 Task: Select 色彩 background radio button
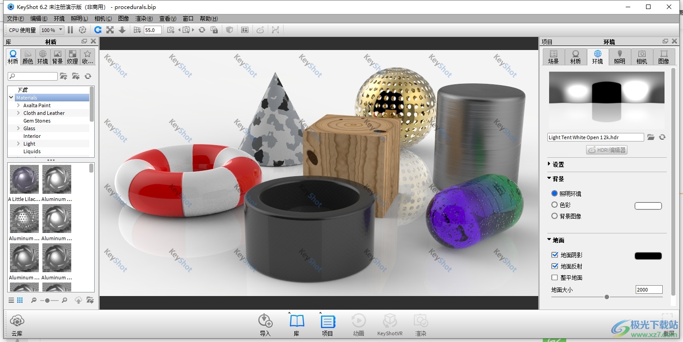[555, 205]
